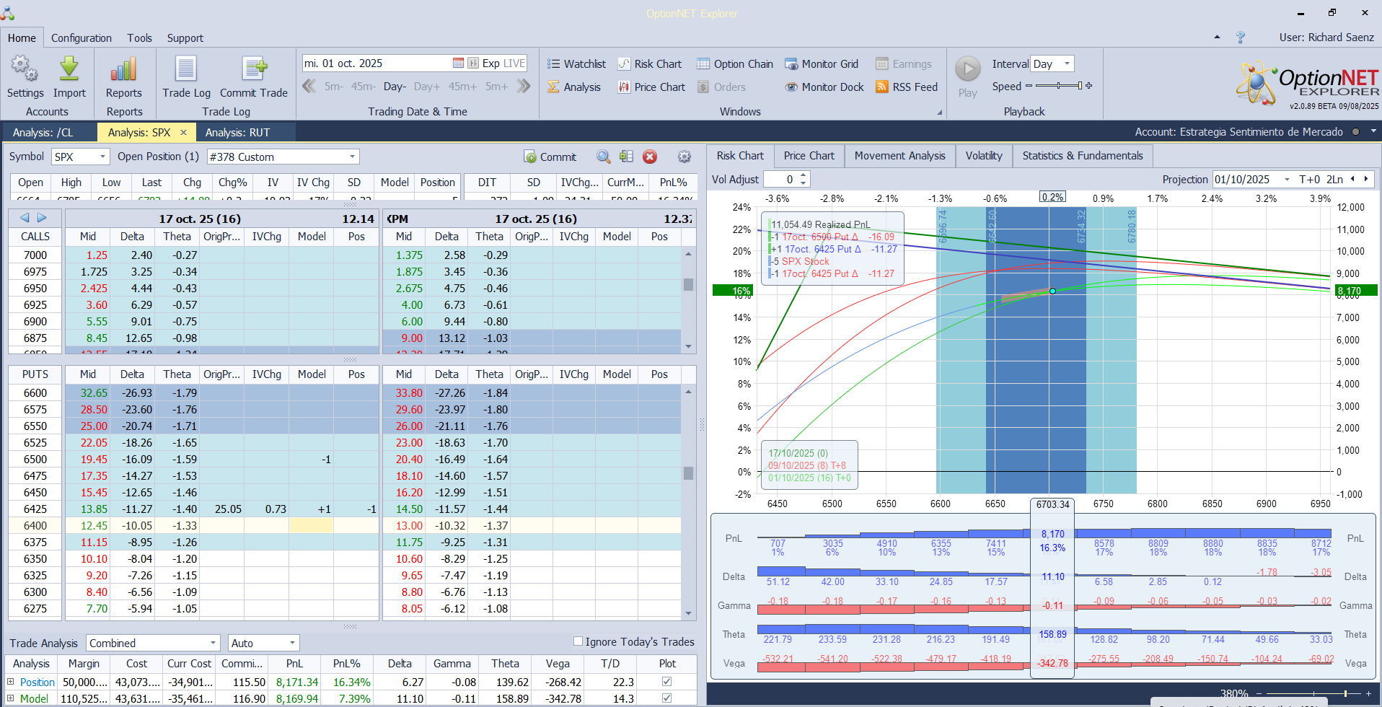Click the Import download icon
Image resolution: width=1382 pixels, height=707 pixels.
(x=69, y=70)
